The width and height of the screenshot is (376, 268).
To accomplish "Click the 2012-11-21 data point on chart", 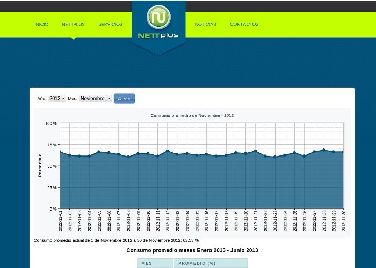I will pos(255,151).
